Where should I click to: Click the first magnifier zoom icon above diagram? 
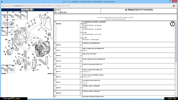[x=23, y=10]
